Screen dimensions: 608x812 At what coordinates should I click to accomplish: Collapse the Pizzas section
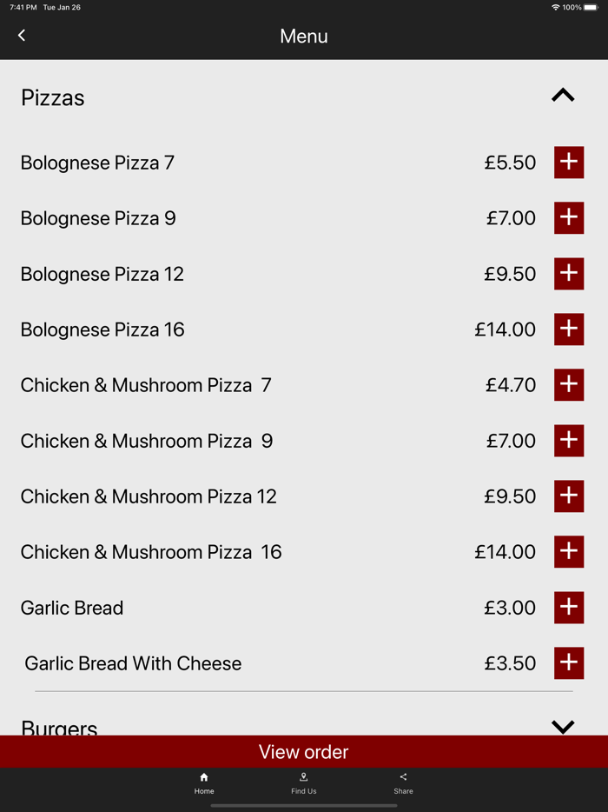coord(562,96)
